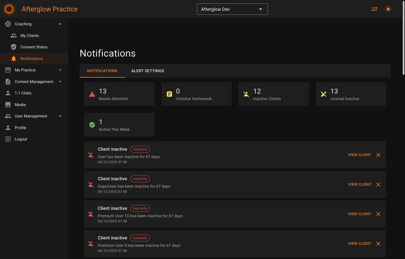Image resolution: width=405 pixels, height=259 pixels.
Task: Click the warning triangle on Needs Attention card
Action: pos(92,94)
